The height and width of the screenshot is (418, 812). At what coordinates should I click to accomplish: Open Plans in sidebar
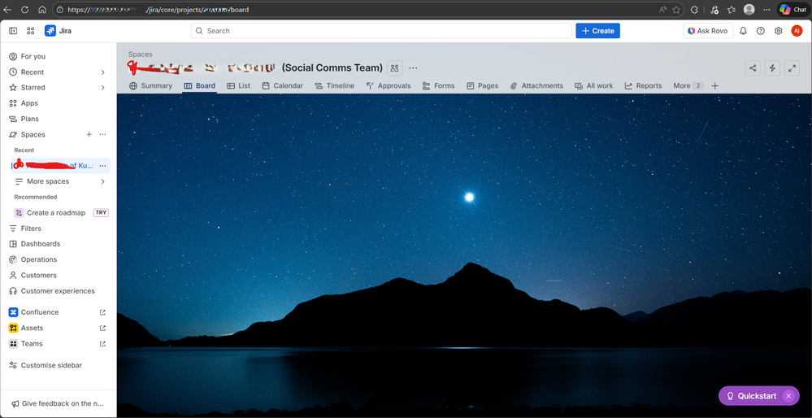tap(29, 119)
